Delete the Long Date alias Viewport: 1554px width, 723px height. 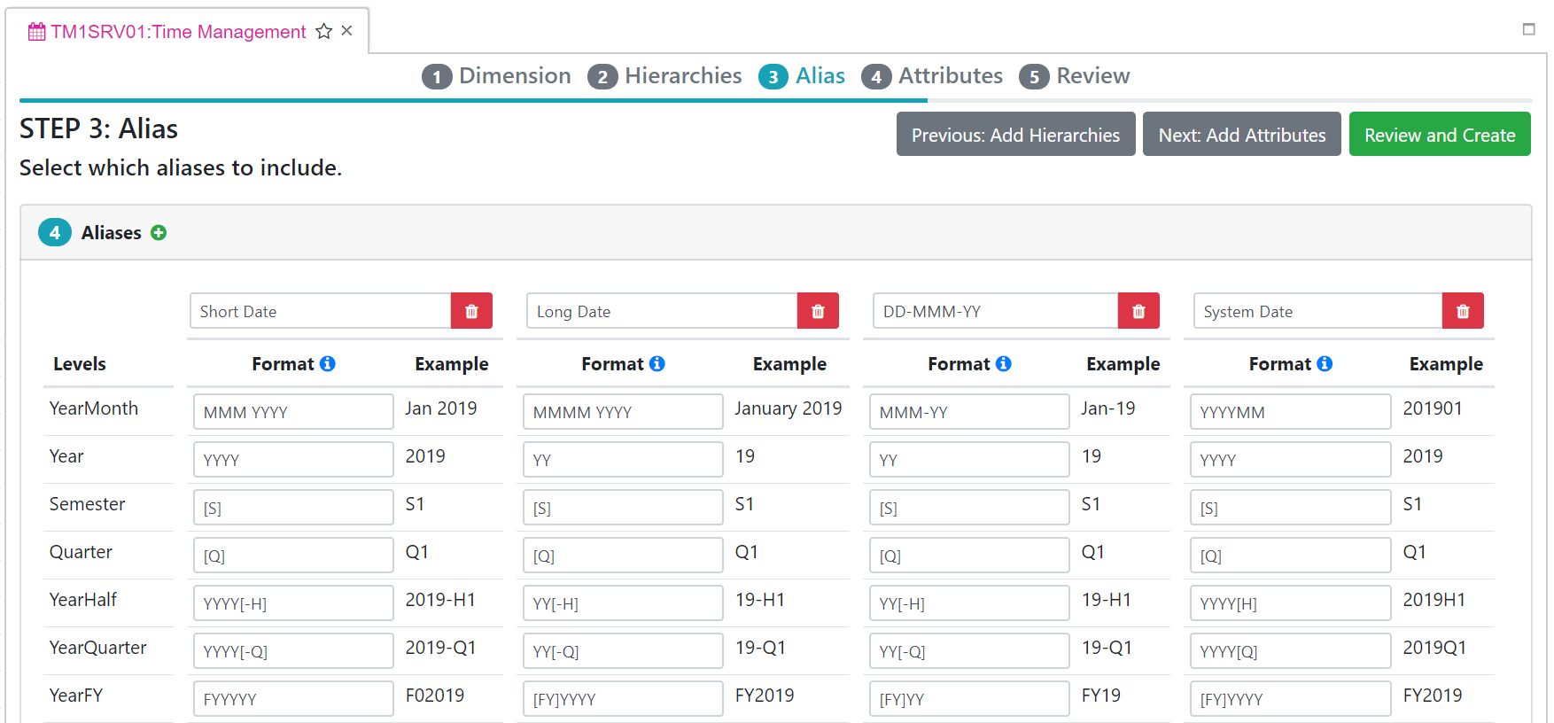818,311
